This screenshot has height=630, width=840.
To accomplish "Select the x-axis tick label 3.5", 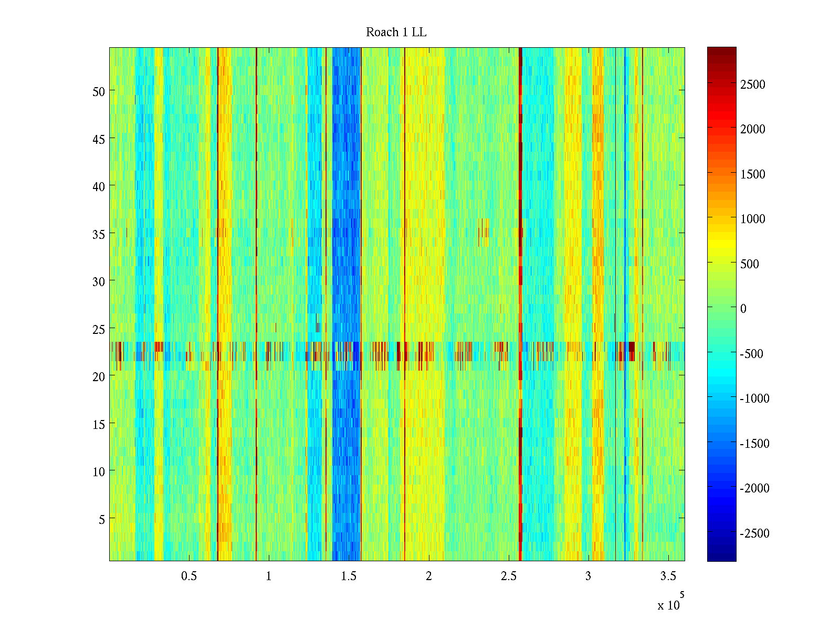I will point(668,576).
